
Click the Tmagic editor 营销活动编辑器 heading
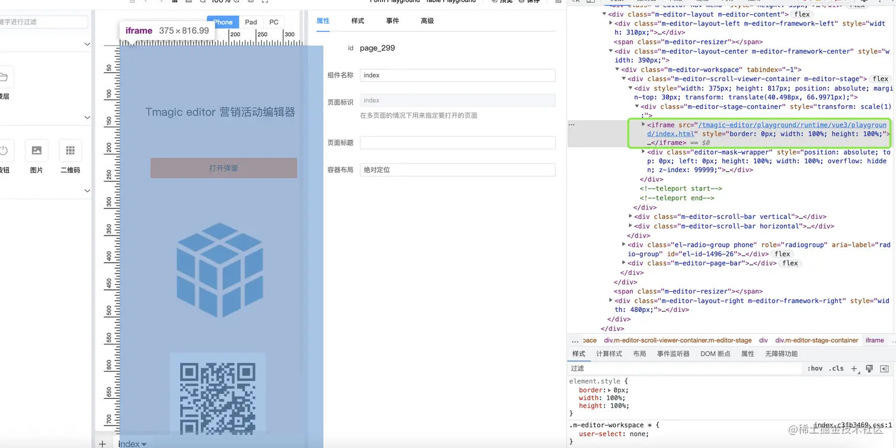click(x=220, y=112)
